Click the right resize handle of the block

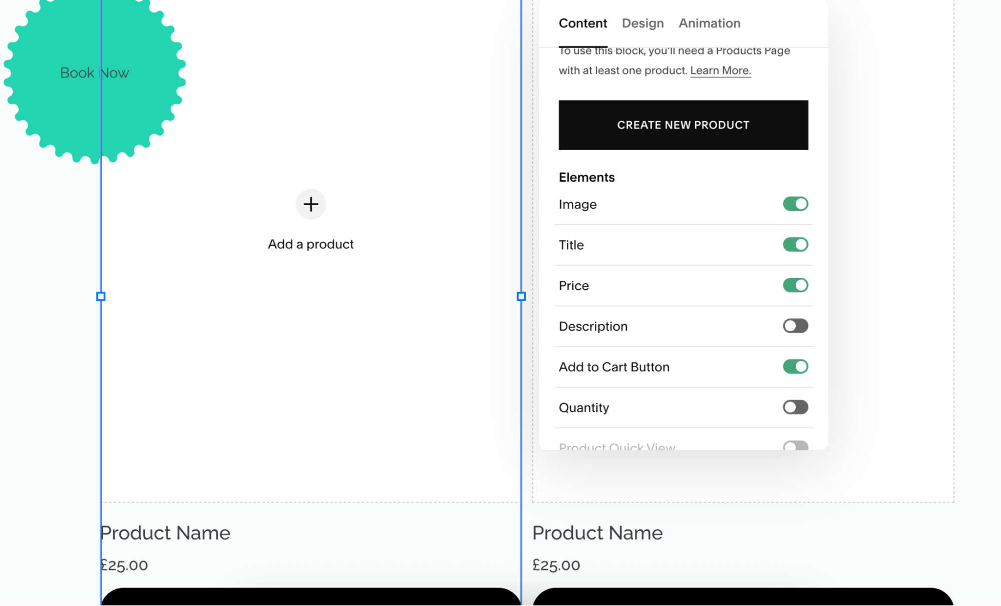[521, 296]
